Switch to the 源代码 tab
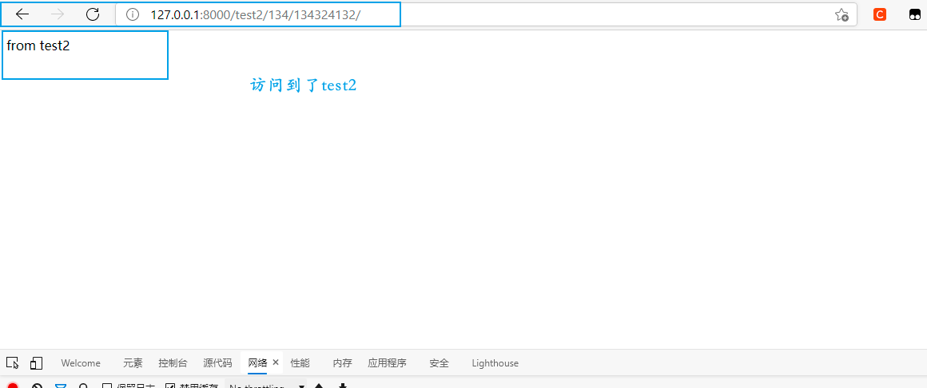The image size is (927, 388). click(217, 363)
